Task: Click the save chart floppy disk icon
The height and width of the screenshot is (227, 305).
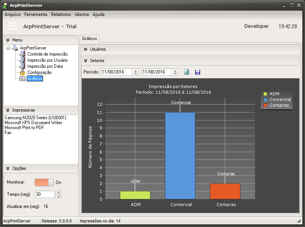Action: click(x=197, y=72)
